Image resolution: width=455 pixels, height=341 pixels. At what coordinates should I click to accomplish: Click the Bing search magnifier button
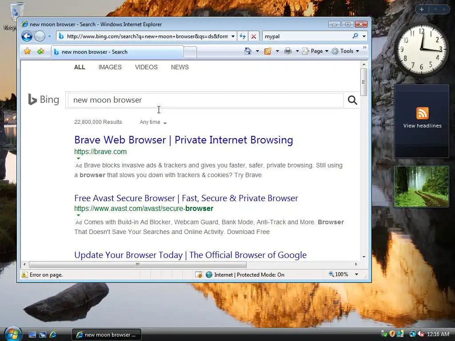click(352, 100)
